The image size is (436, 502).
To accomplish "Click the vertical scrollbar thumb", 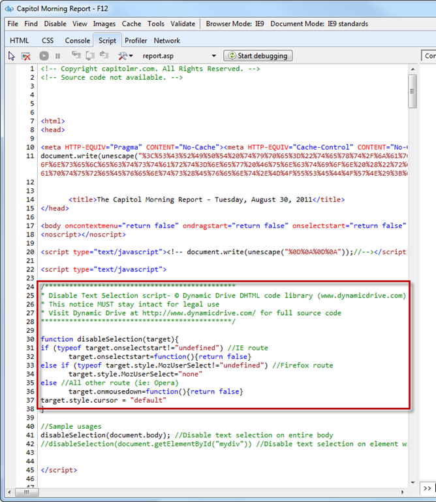I will tap(413, 92).
